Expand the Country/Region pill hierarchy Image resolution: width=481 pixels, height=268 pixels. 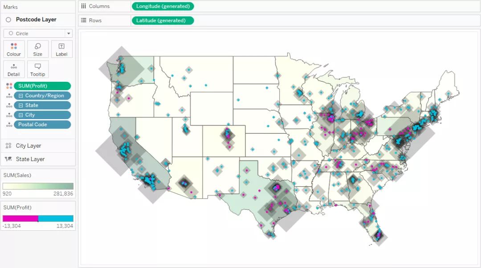[21, 96]
